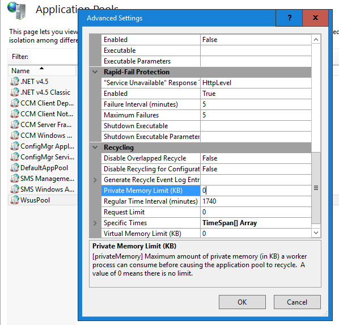Click the .NET v4.5 Classic pool icon
The height and width of the screenshot is (325, 339).
pos(15,92)
